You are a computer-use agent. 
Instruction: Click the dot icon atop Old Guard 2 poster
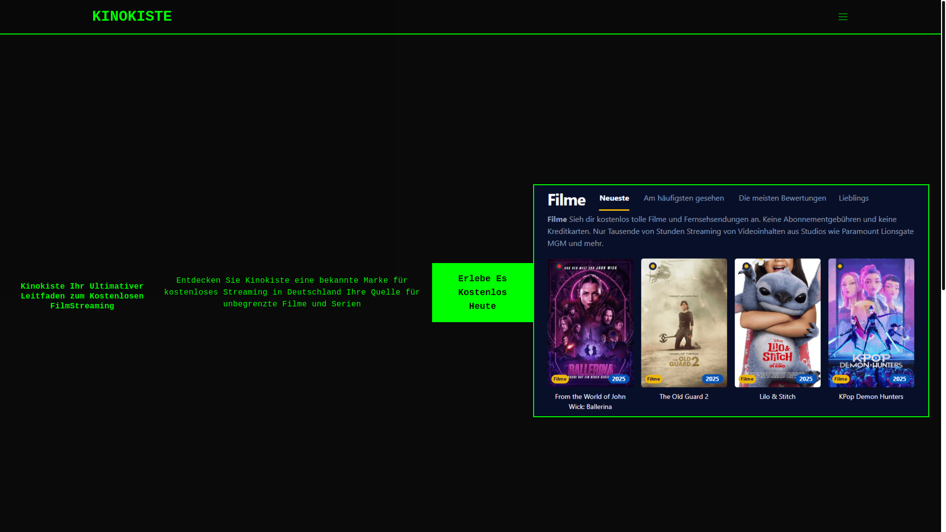[653, 266]
